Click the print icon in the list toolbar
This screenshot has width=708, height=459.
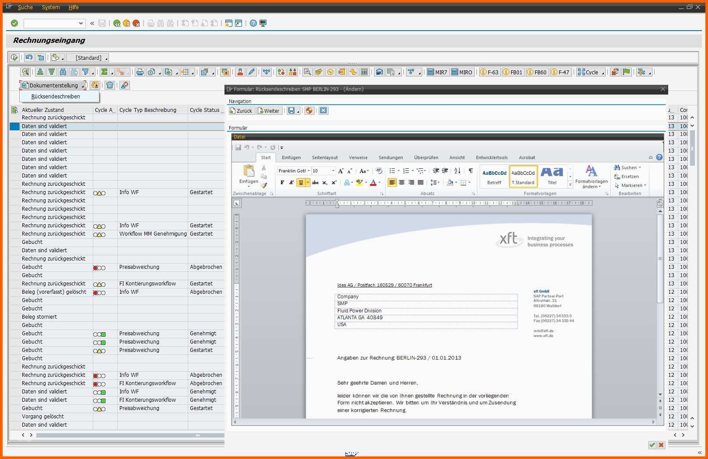(140, 72)
